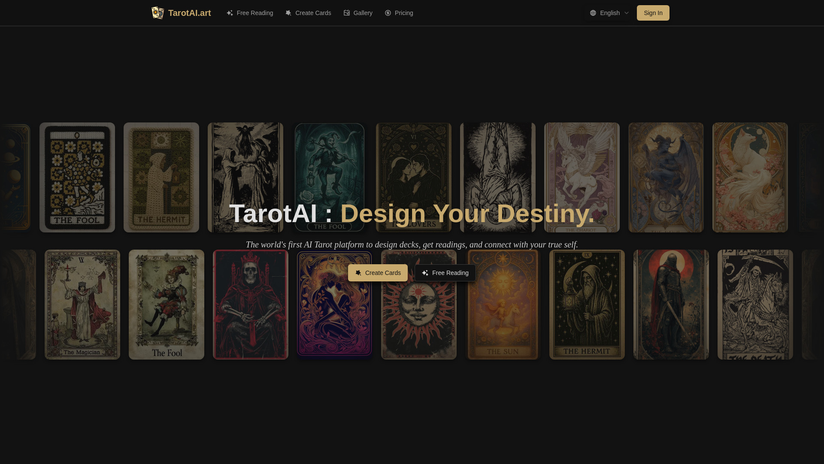824x464 pixels.
Task: Click the globe language icon
Action: (x=593, y=13)
